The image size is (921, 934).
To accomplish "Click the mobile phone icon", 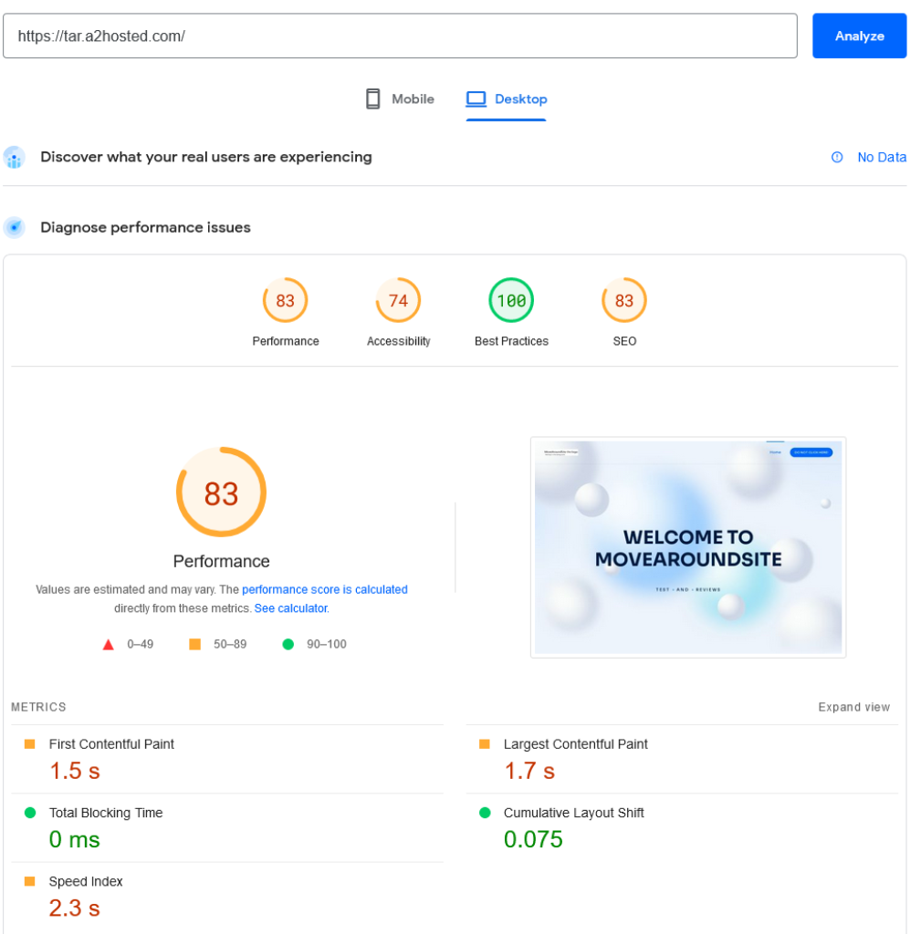I will point(373,99).
